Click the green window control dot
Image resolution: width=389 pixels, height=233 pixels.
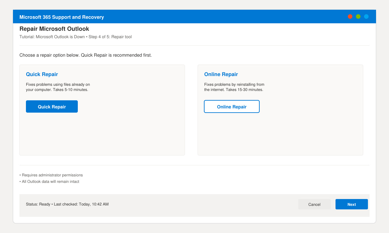point(358,17)
